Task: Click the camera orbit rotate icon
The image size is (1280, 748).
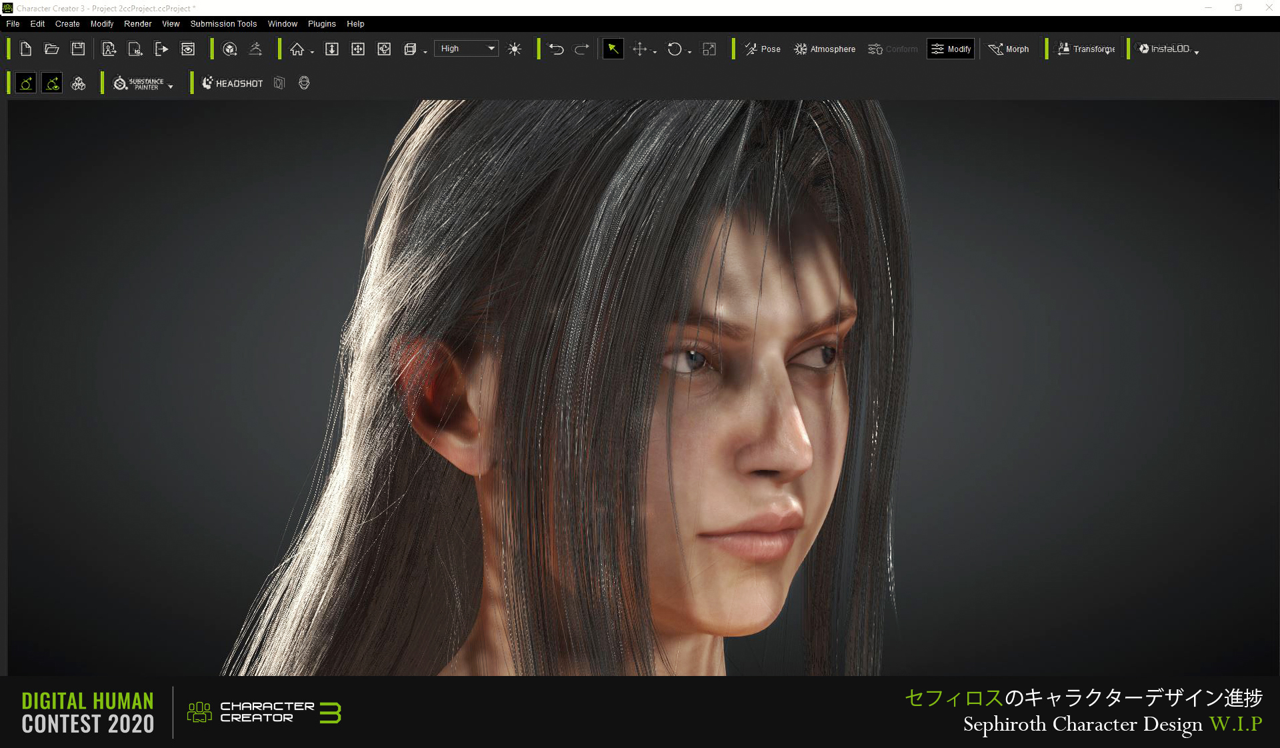Action: click(384, 49)
